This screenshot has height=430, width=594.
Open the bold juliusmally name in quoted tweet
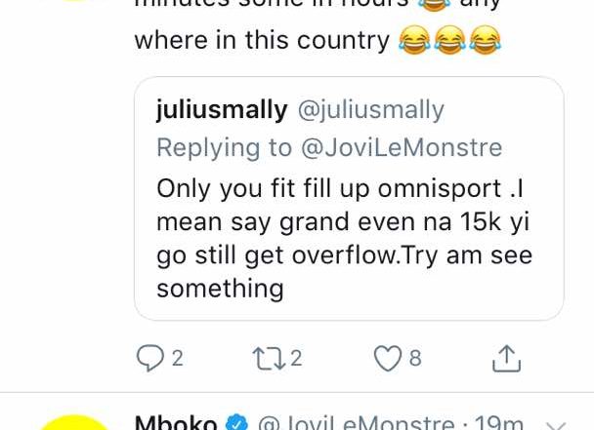point(221,110)
